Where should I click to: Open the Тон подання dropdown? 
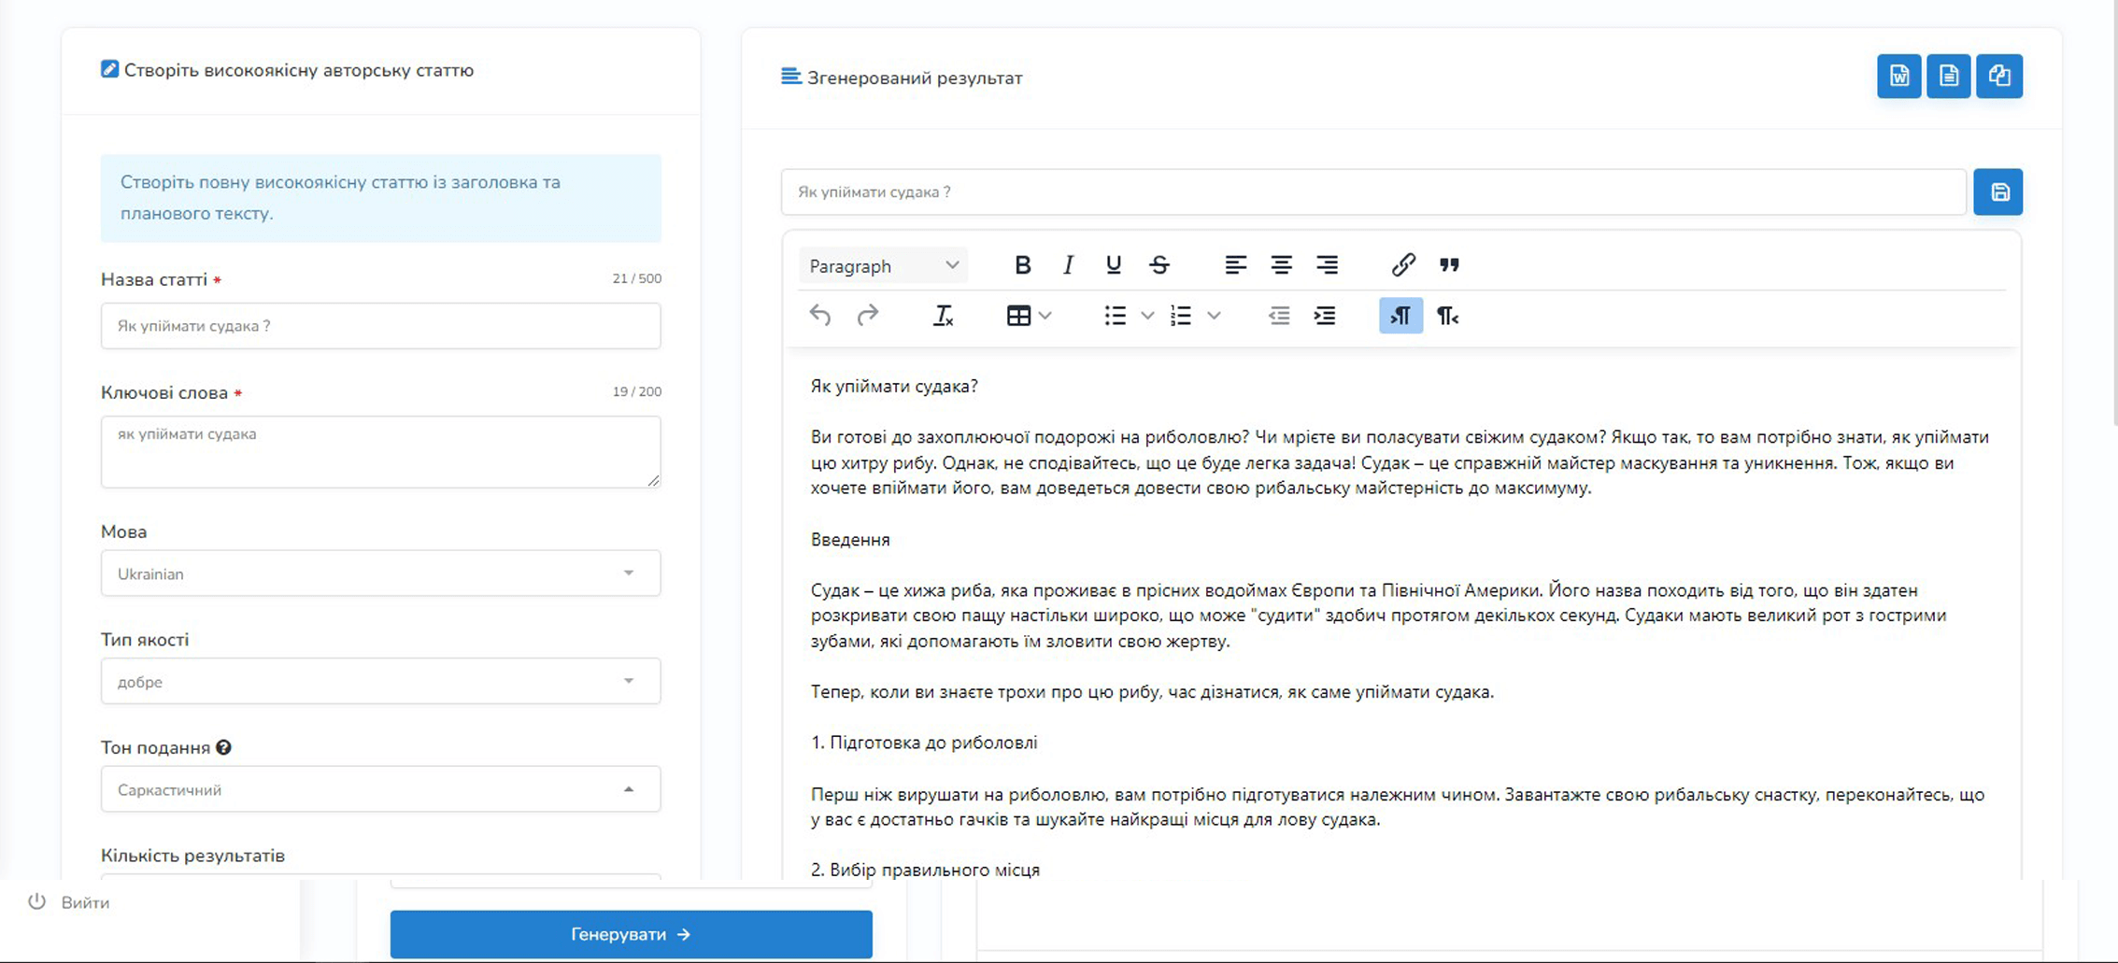(x=380, y=789)
